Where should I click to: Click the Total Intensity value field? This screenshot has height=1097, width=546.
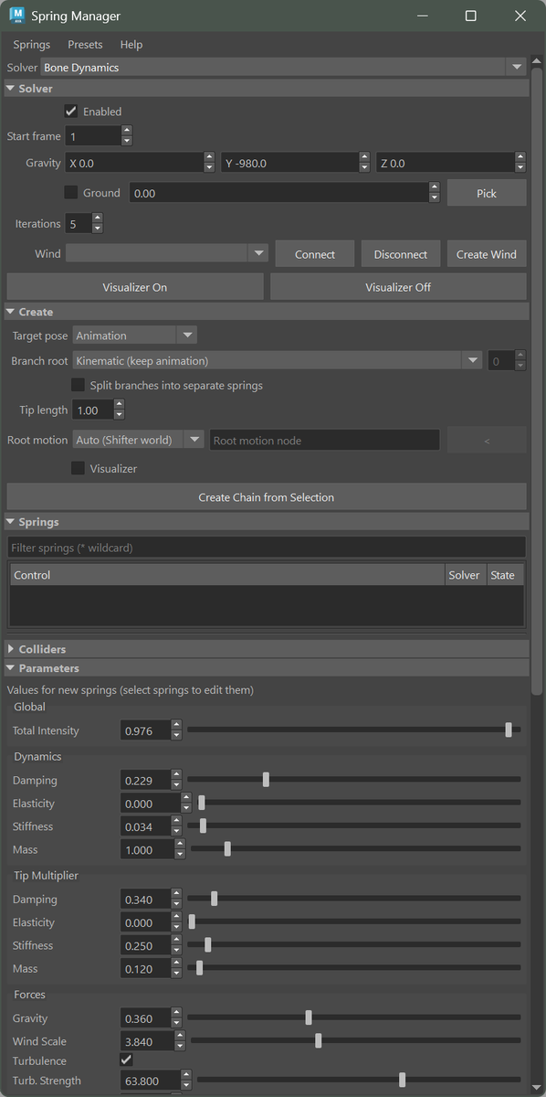tap(146, 730)
